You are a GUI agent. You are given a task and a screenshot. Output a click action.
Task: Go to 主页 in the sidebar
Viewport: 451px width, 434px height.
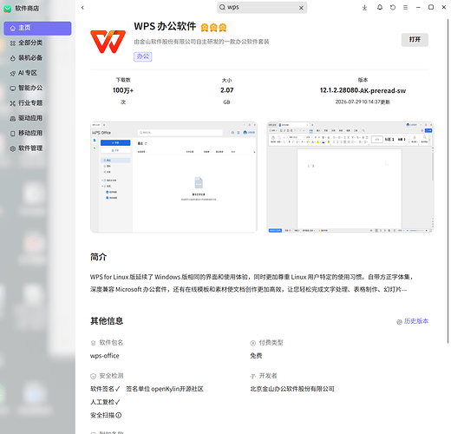click(x=37, y=28)
